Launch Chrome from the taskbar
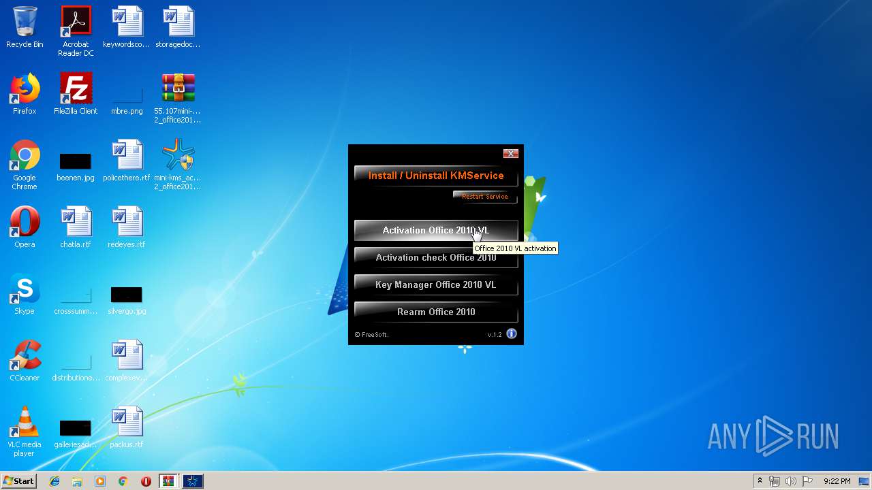This screenshot has width=872, height=490. (123, 481)
